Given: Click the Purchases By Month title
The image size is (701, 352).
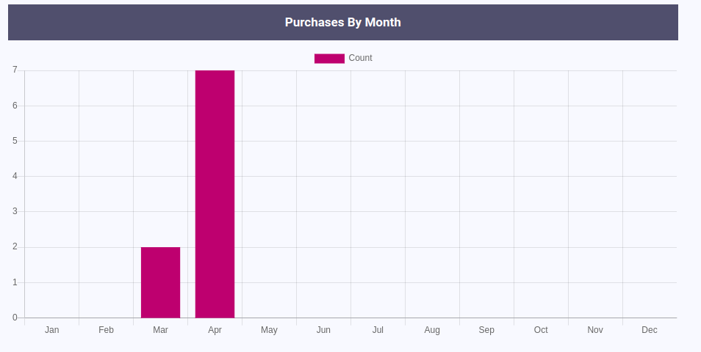Looking at the screenshot, I should [343, 22].
